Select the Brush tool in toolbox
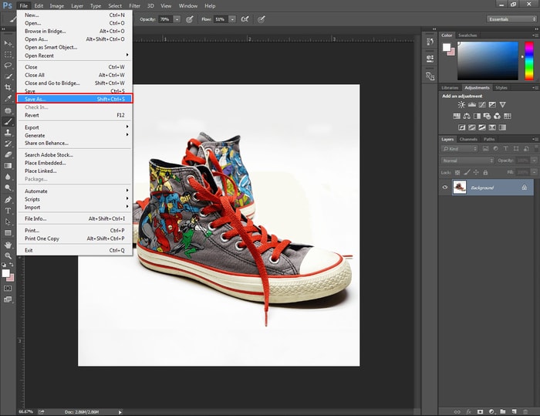 pos(8,121)
